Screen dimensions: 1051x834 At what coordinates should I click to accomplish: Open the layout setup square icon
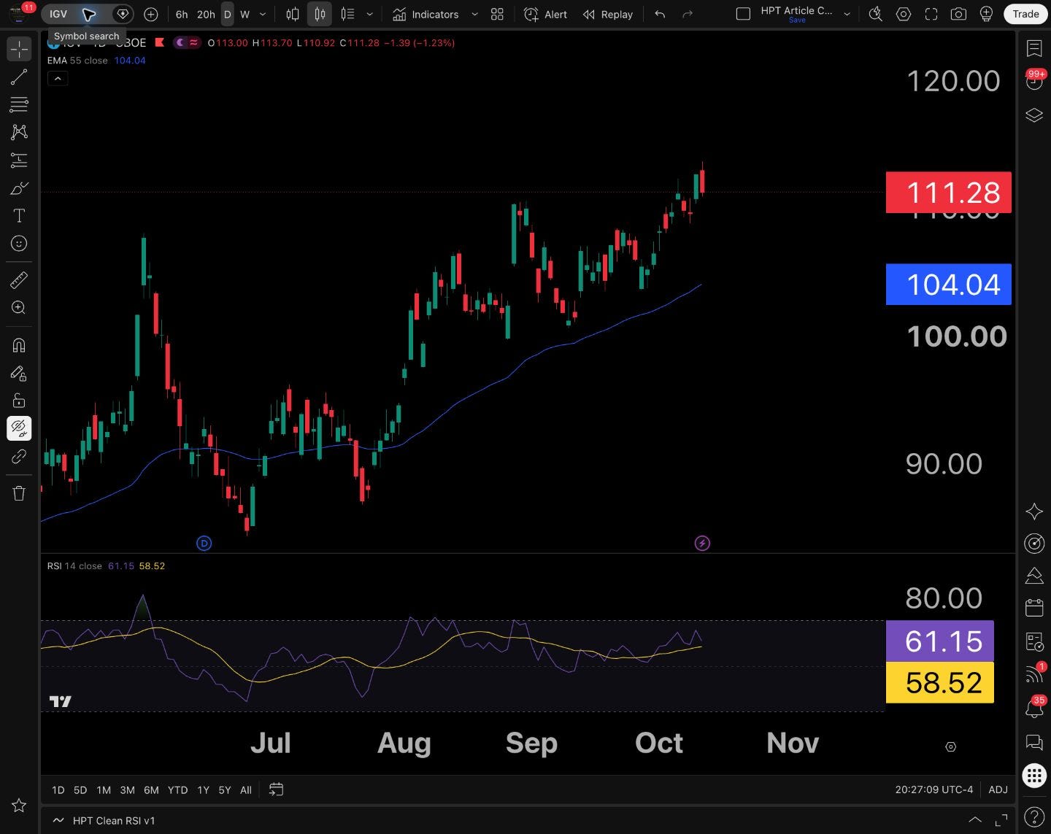tap(743, 14)
